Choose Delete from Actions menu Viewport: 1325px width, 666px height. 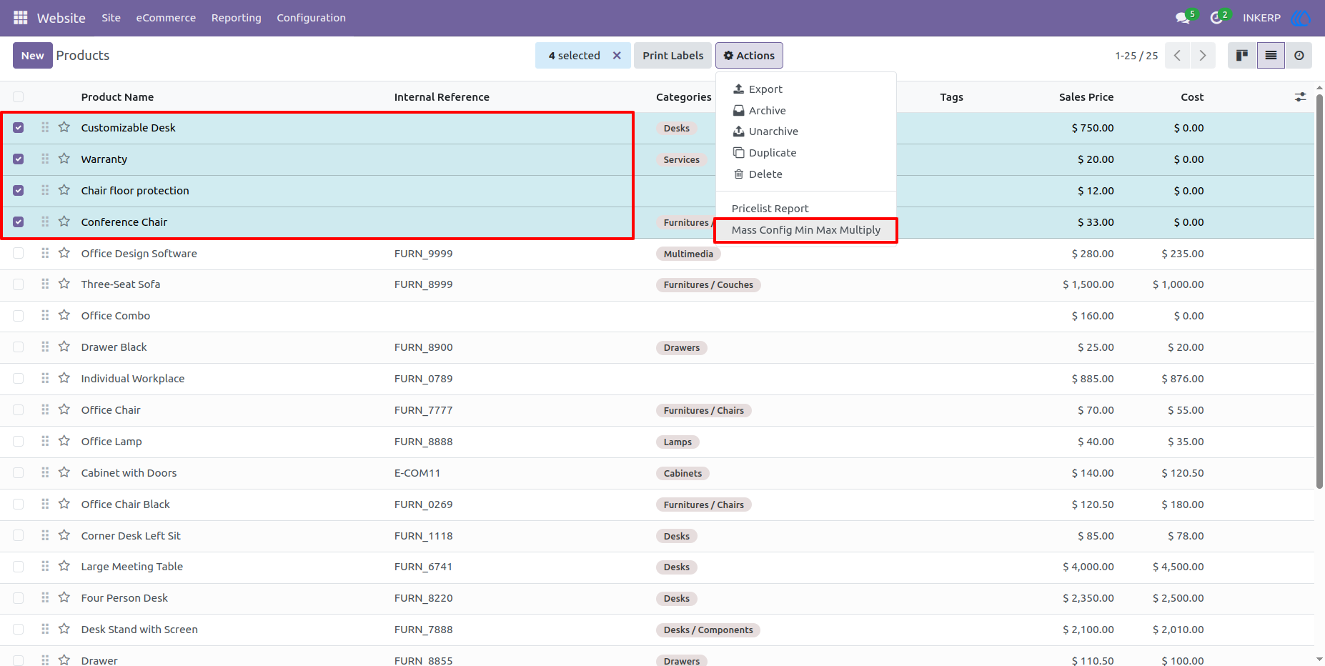click(x=806, y=174)
